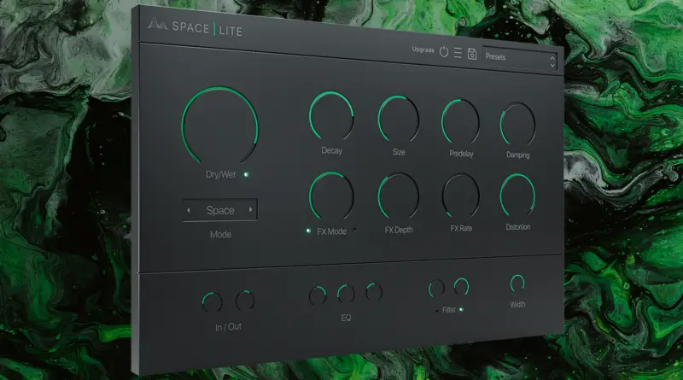Screen dimensions: 683x380
Task: Click the FX Rate label text
Action: click(x=461, y=228)
